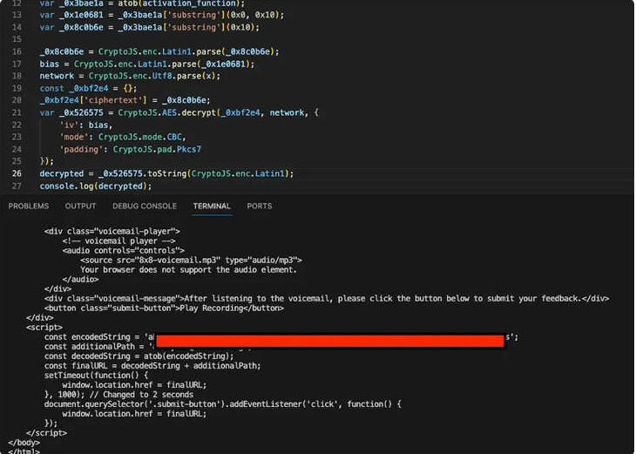This screenshot has height=454, width=636.
Task: Click 'decrypted = _0x526575.toString' code line
Action: 166,173
